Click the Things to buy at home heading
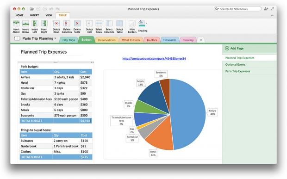This screenshot has width=287, height=179. [36, 130]
